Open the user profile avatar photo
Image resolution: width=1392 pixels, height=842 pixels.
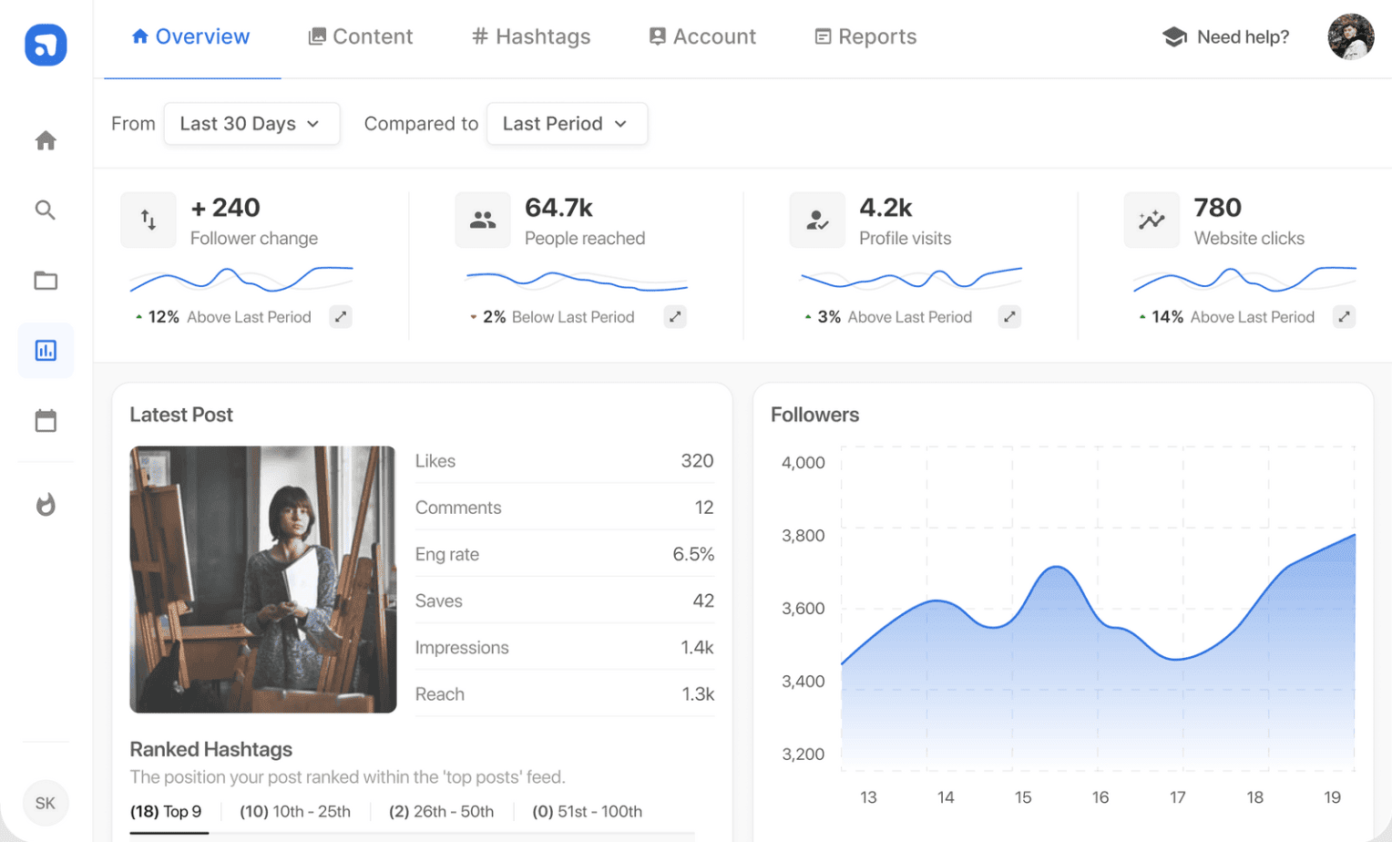[x=1351, y=36]
